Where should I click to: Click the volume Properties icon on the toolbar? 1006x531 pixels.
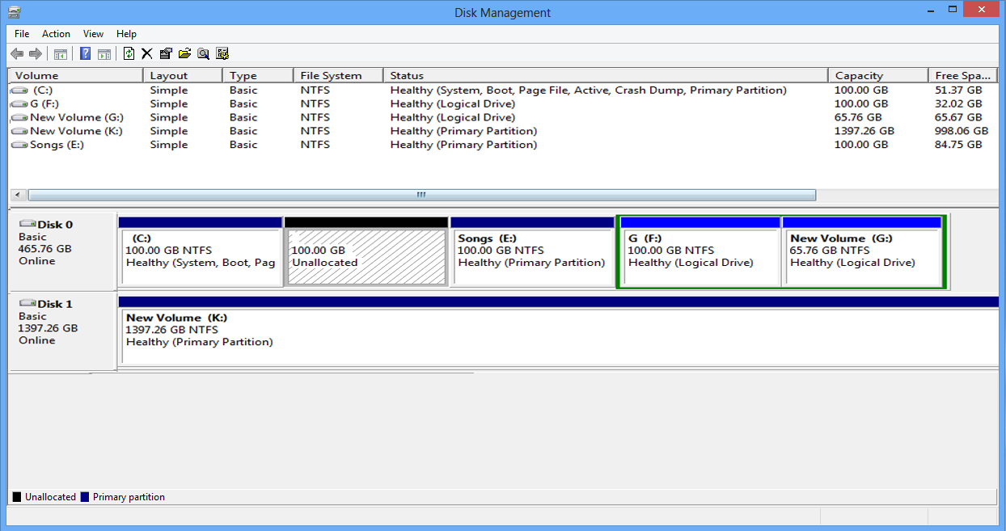pos(166,53)
